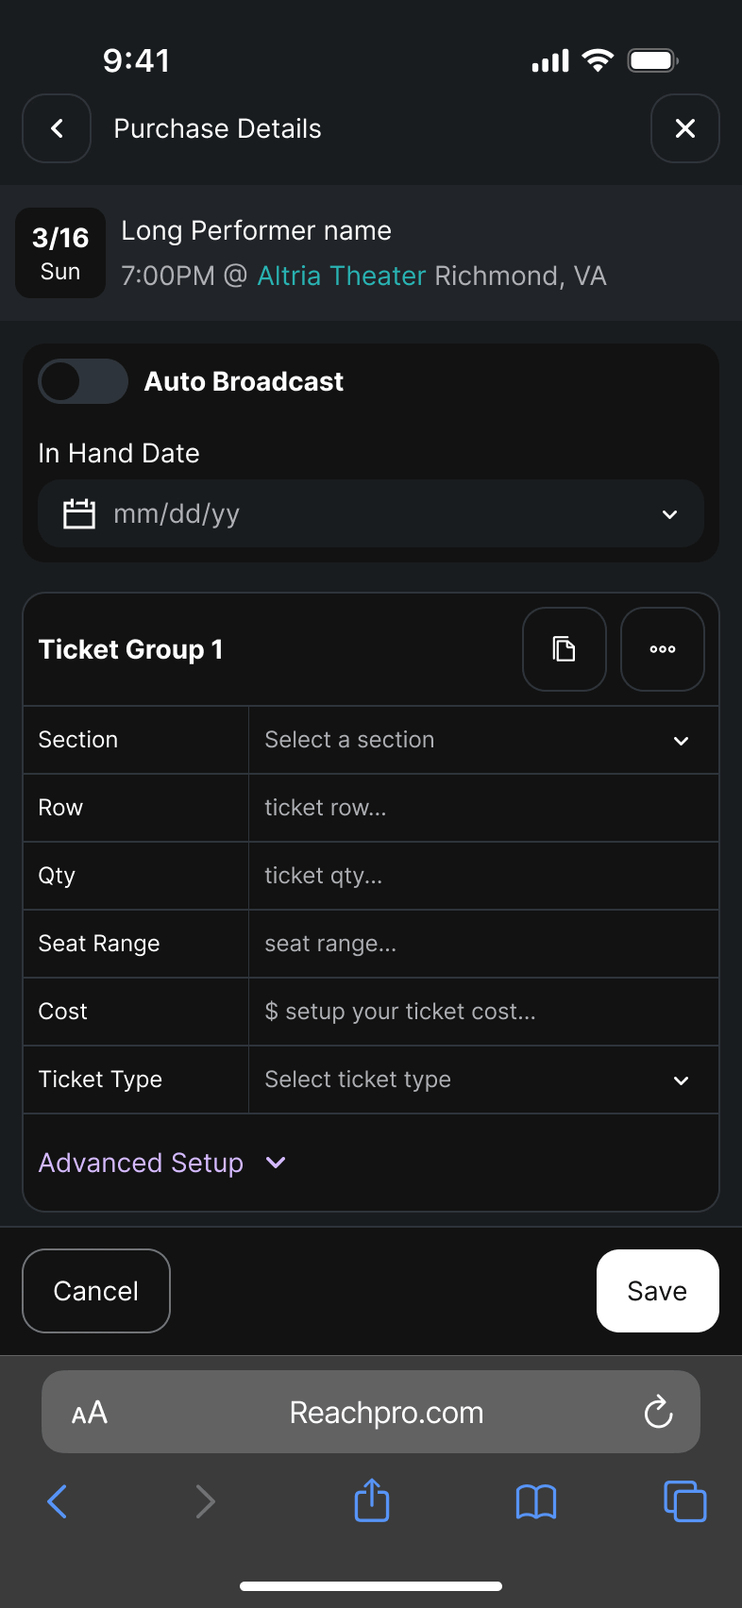The height and width of the screenshot is (1608, 742).
Task: Tap the AA text size button
Action: click(90, 1413)
